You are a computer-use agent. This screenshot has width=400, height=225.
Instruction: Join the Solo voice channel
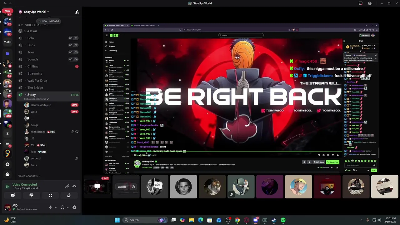coord(48,38)
